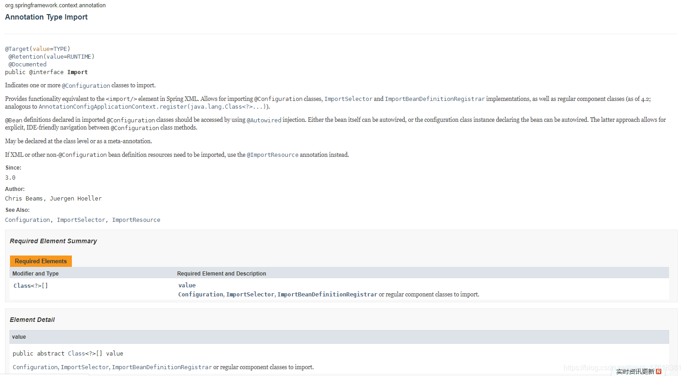Click the @Autowired link
The width and height of the screenshot is (685, 376).
click(x=264, y=120)
